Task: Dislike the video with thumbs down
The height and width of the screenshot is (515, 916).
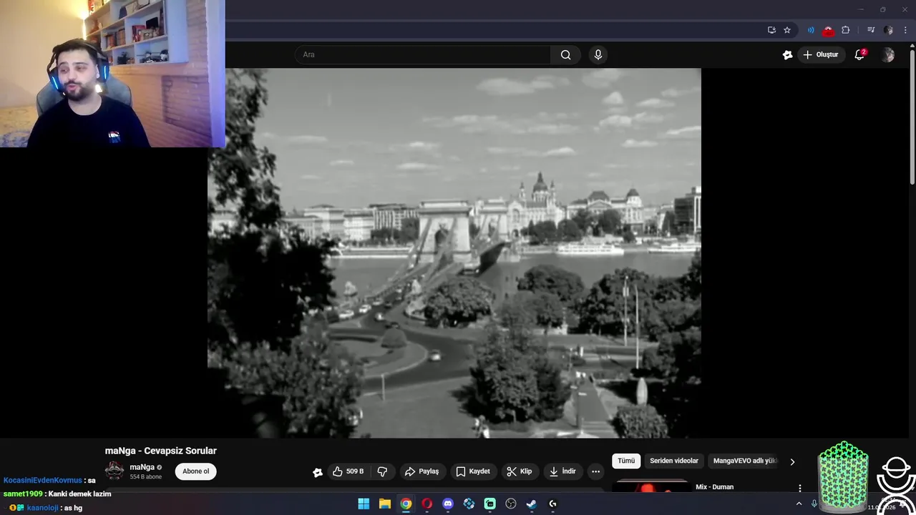Action: tap(382, 471)
